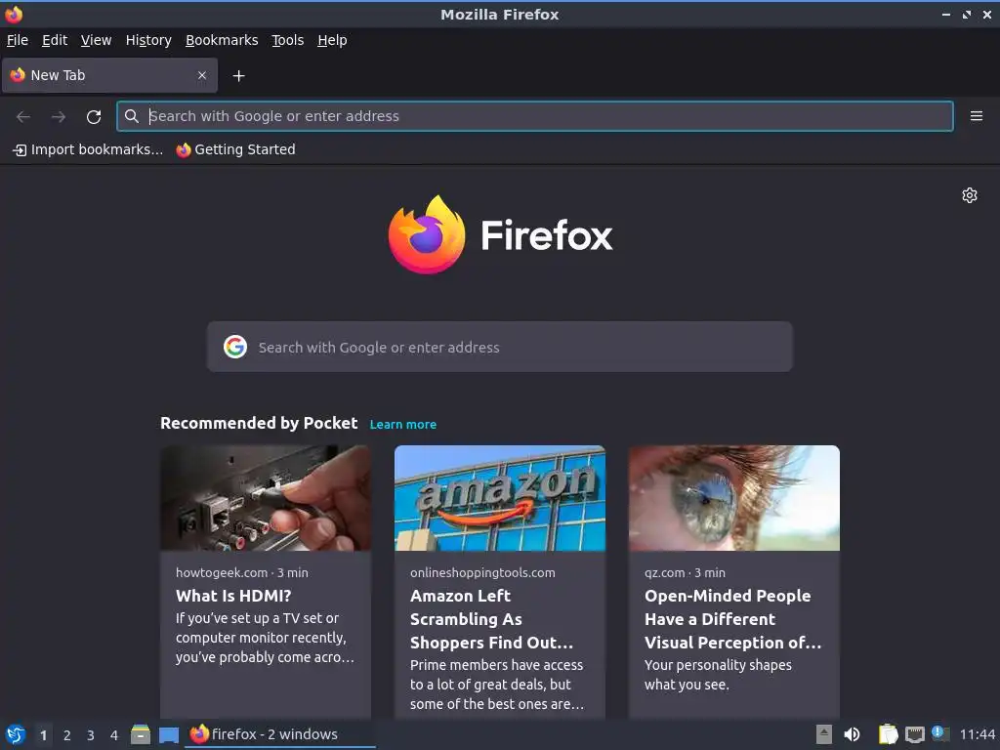Open the Help menu
This screenshot has height=750, width=1000.
(x=332, y=40)
